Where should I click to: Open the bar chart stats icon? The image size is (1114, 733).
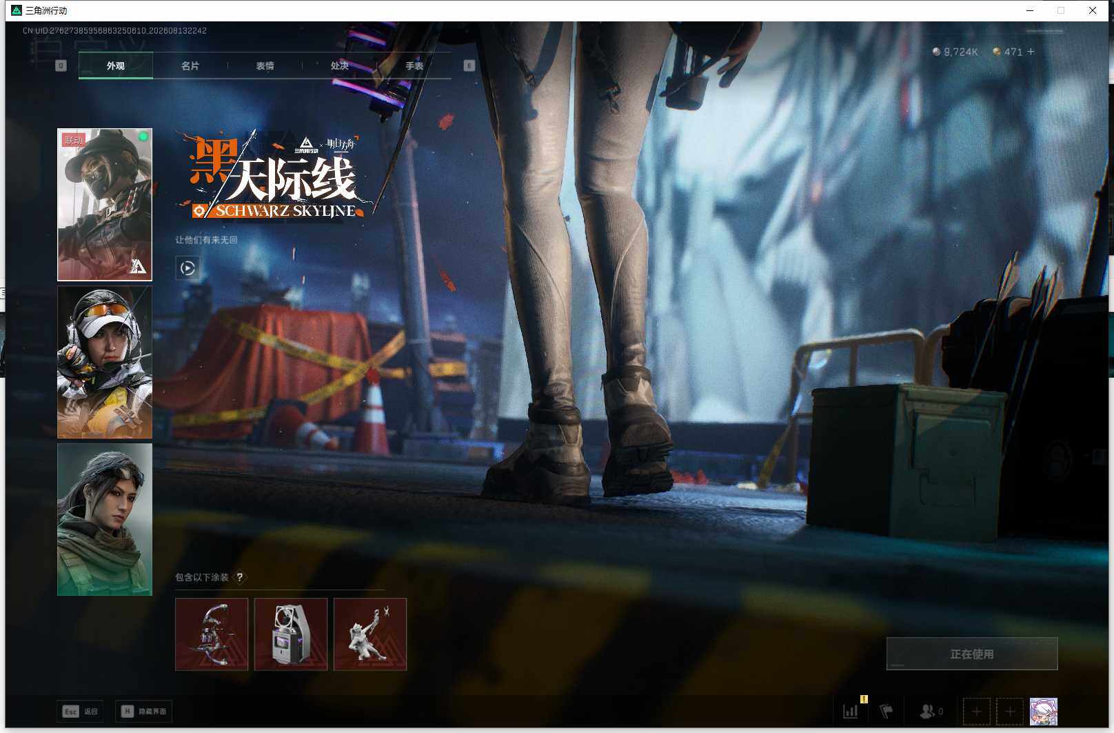pos(851,711)
